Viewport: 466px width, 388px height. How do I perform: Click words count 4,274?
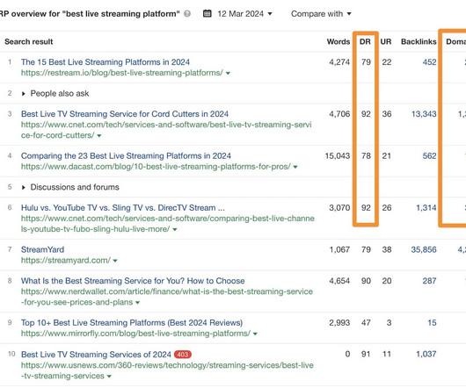(x=339, y=62)
